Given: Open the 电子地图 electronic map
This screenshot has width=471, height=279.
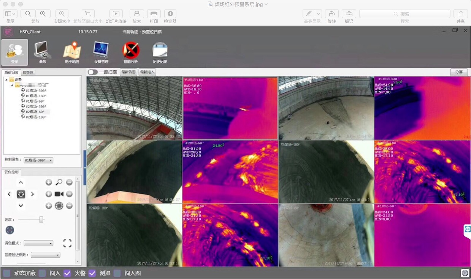Looking at the screenshot, I should [72, 52].
